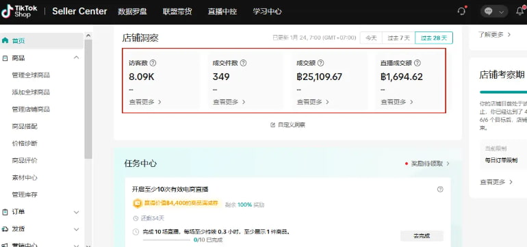Click the 发货 truck icon
The width and height of the screenshot is (527, 247).
coord(5,229)
